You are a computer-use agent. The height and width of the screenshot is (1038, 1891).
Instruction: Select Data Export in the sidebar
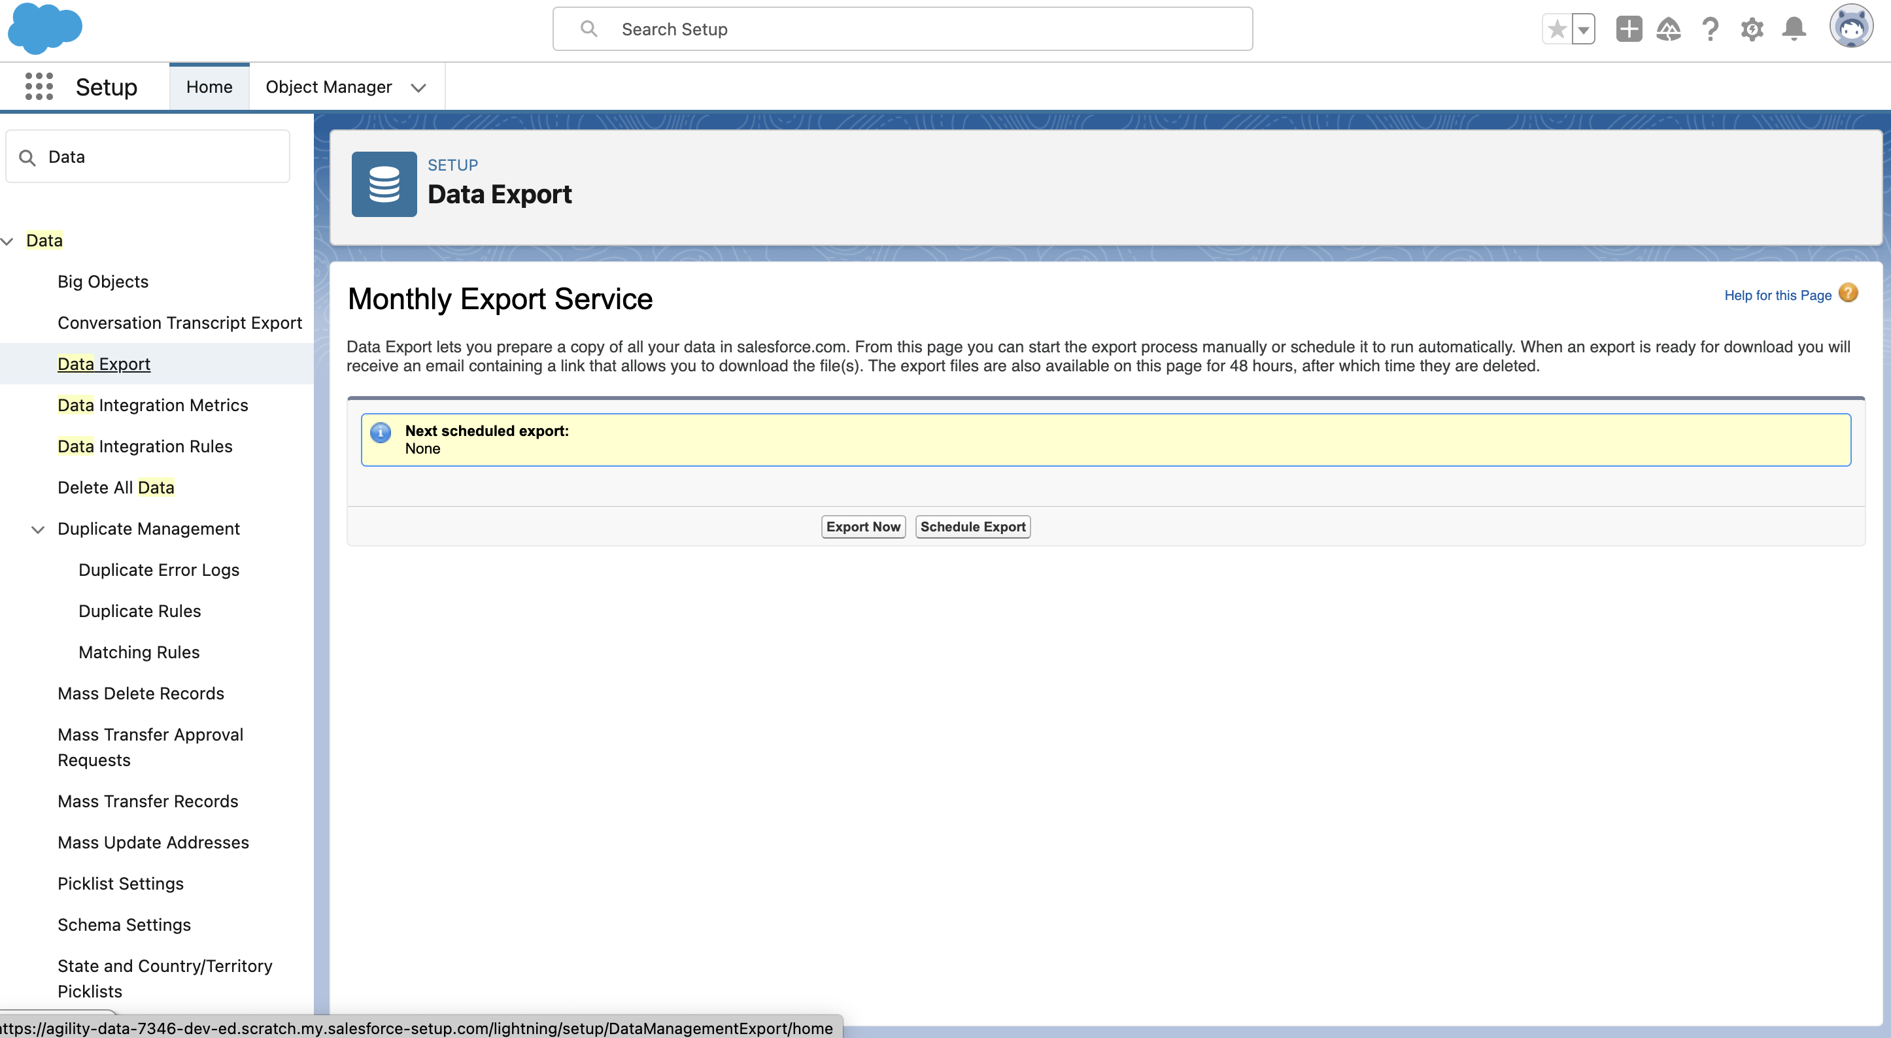[x=103, y=363]
